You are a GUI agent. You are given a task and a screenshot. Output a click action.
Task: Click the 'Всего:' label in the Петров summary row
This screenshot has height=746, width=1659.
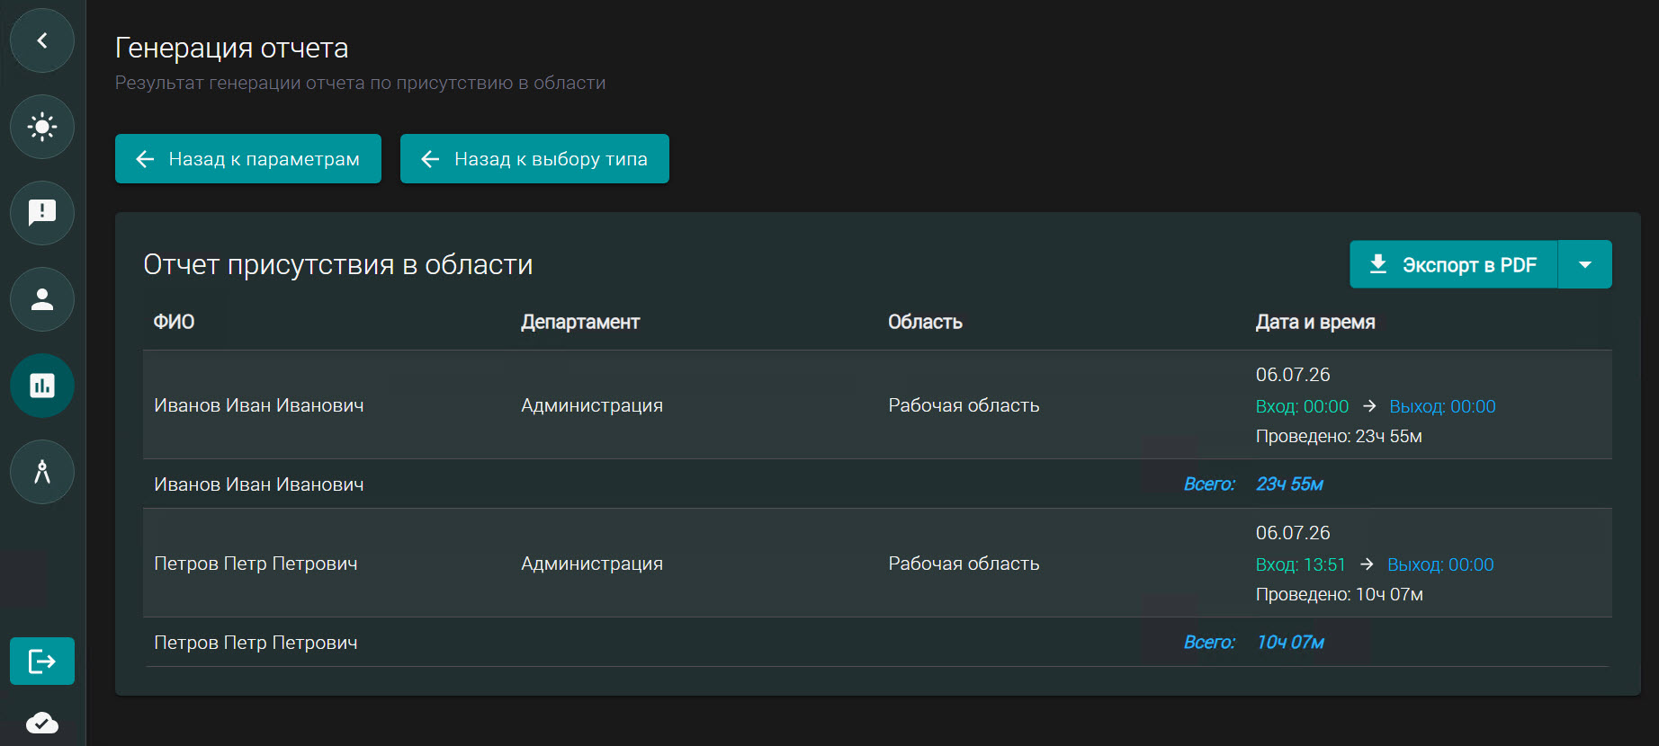click(x=1209, y=642)
